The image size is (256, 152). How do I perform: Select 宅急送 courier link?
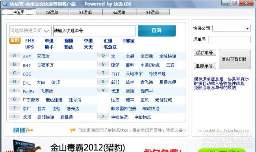click(x=110, y=47)
